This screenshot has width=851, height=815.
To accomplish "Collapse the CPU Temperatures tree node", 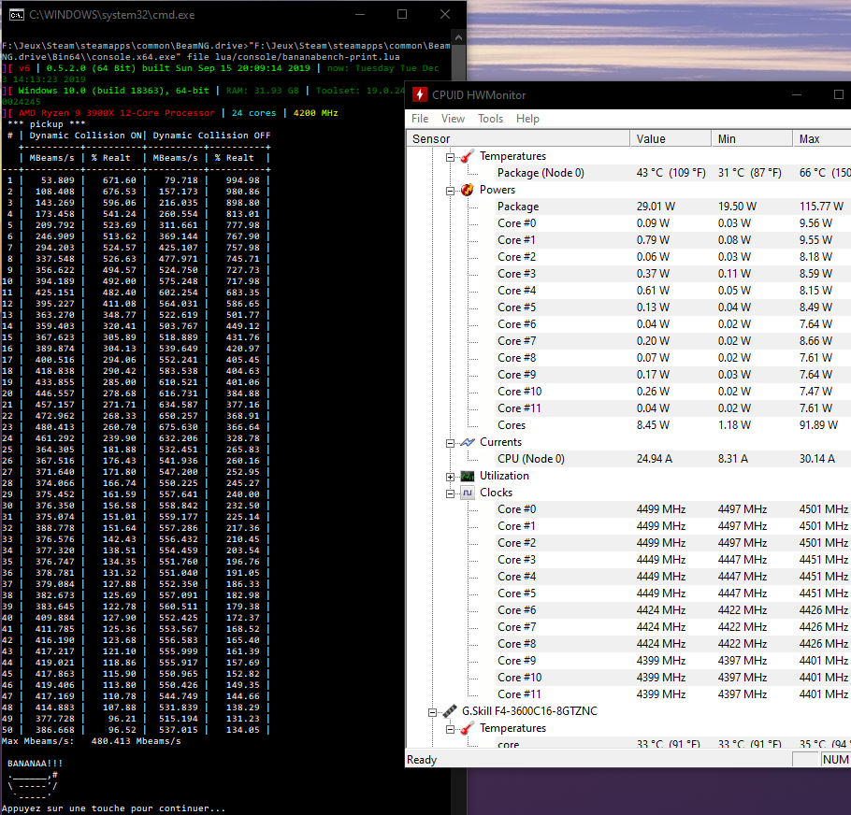I will tap(450, 157).
